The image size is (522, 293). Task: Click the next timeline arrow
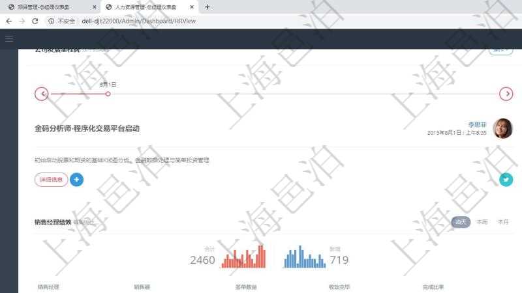pos(506,94)
